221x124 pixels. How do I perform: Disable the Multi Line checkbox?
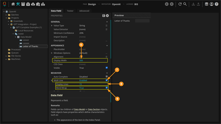point(107,80)
